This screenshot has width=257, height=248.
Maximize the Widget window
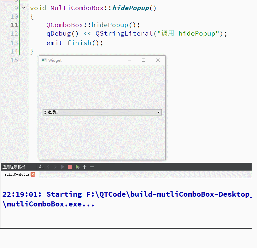143,60
